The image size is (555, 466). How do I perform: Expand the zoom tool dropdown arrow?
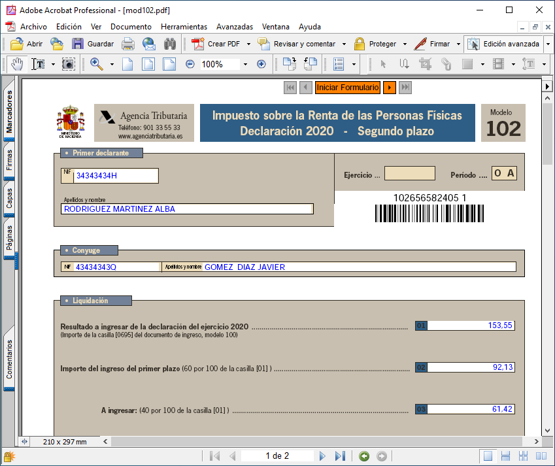[112, 65]
